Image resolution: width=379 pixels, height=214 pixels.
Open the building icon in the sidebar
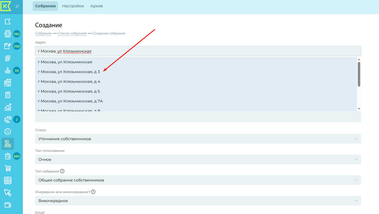click(8, 83)
